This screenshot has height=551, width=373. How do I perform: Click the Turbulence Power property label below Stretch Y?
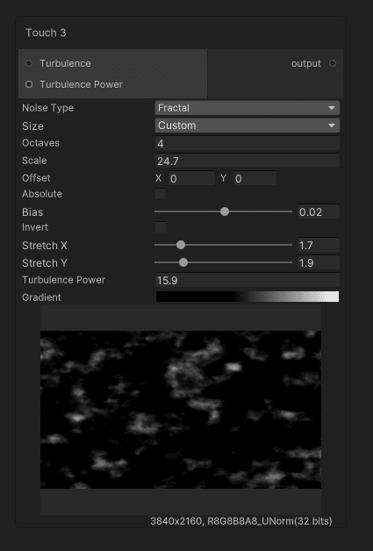(64, 280)
